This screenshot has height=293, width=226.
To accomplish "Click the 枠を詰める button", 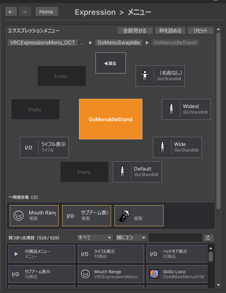I will [x=170, y=31].
